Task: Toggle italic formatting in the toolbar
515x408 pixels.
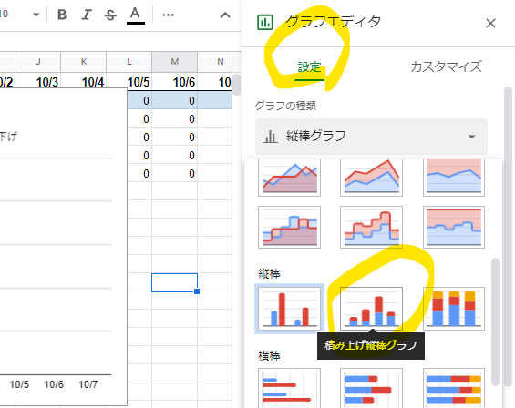Action: [87, 15]
